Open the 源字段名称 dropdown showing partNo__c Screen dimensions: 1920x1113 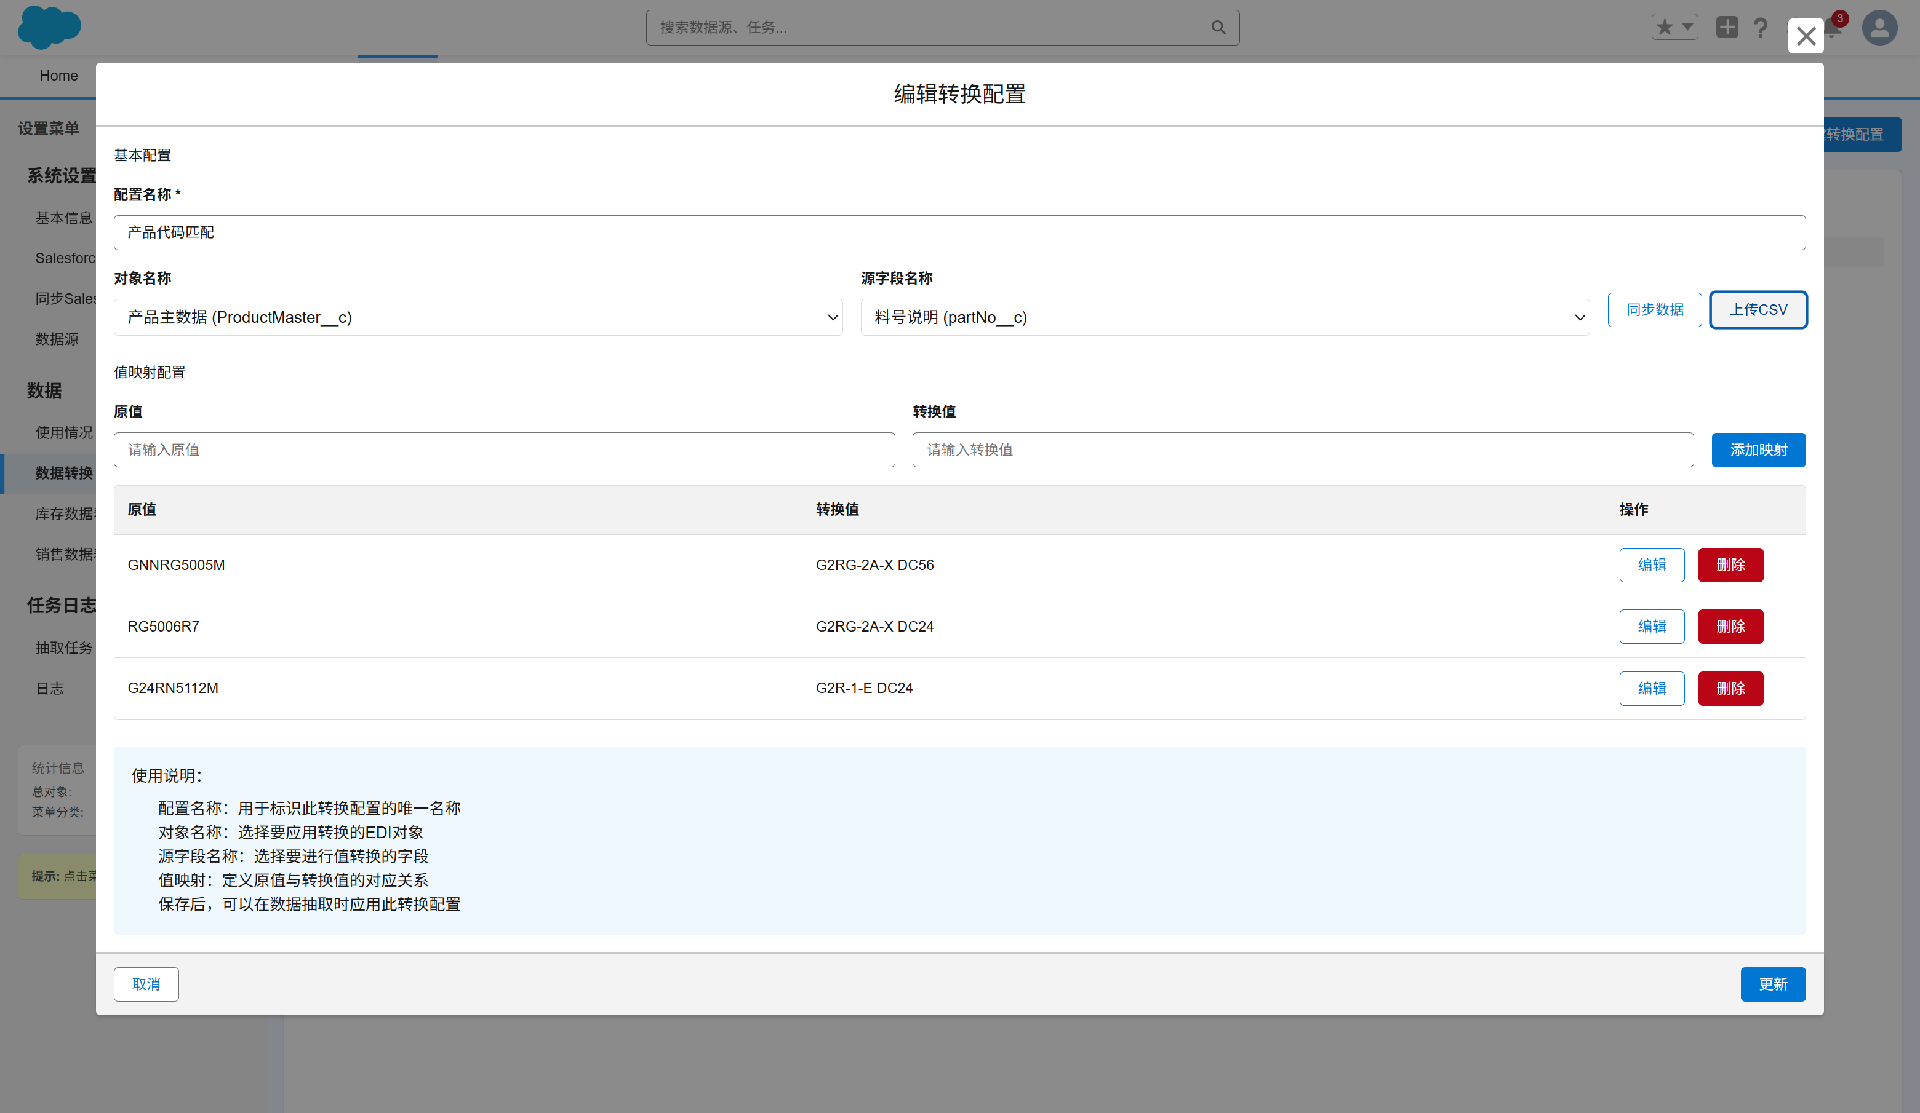[x=1225, y=317]
